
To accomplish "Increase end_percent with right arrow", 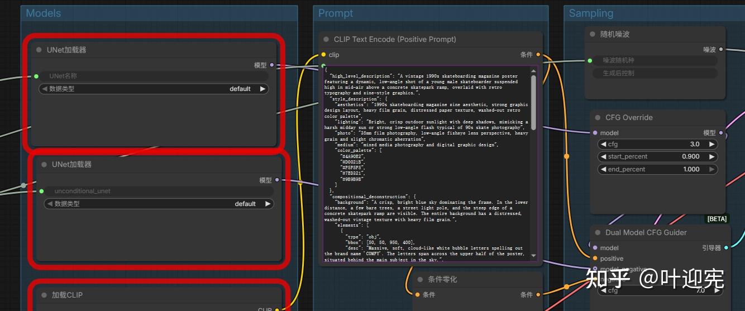I will (x=711, y=169).
